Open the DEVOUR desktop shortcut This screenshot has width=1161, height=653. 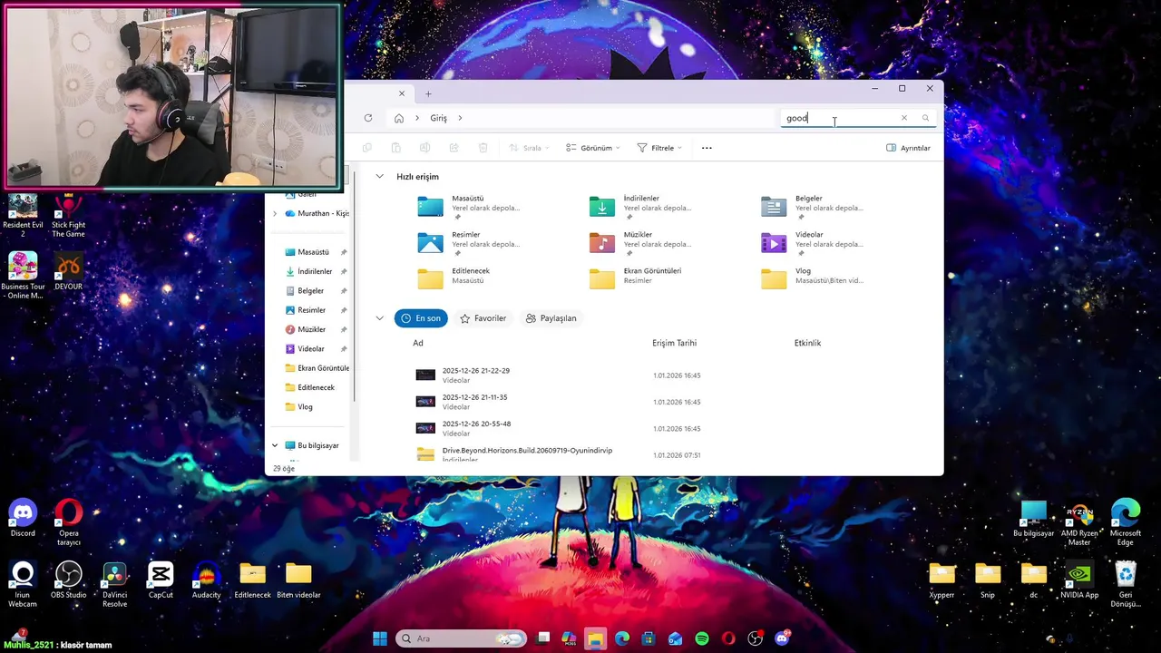tap(68, 271)
